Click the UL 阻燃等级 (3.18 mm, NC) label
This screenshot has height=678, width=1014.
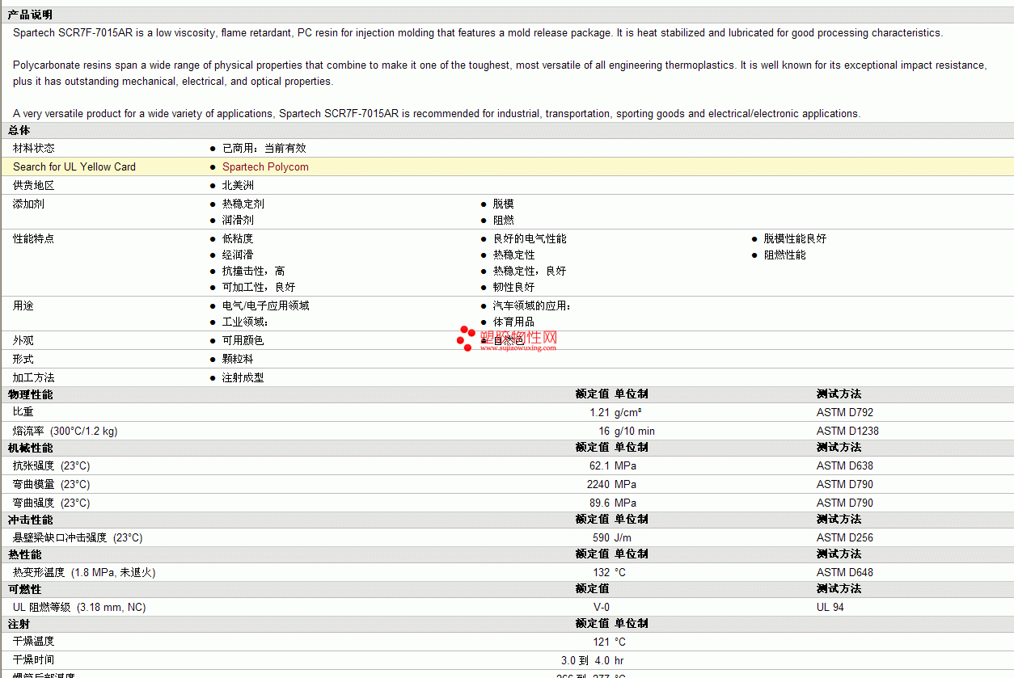tap(79, 607)
